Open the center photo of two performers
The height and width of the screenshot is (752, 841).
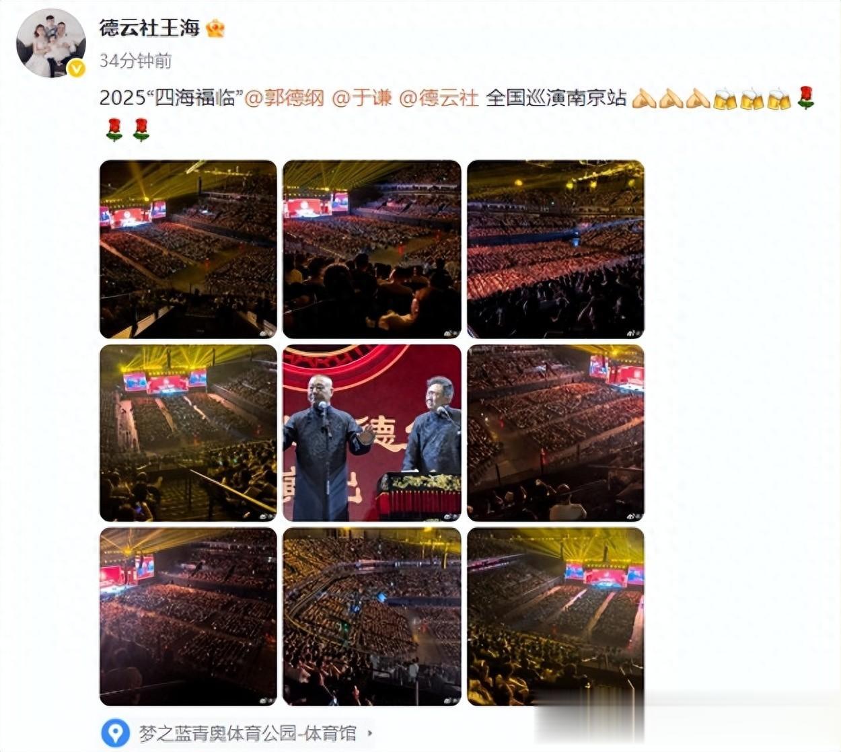[x=372, y=433]
